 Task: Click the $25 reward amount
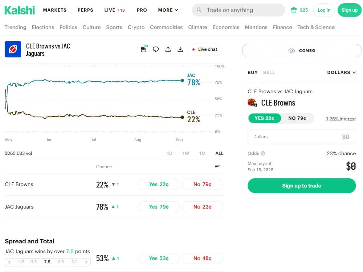click(304, 10)
